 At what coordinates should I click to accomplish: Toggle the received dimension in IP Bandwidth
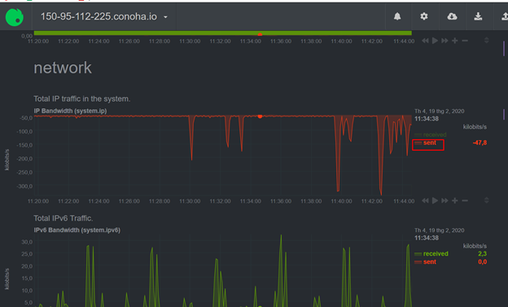(431, 134)
